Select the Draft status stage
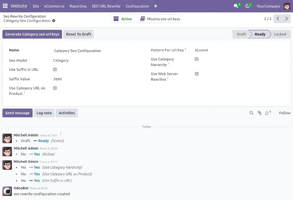Screen dimensions: 293x200 pos(241,34)
